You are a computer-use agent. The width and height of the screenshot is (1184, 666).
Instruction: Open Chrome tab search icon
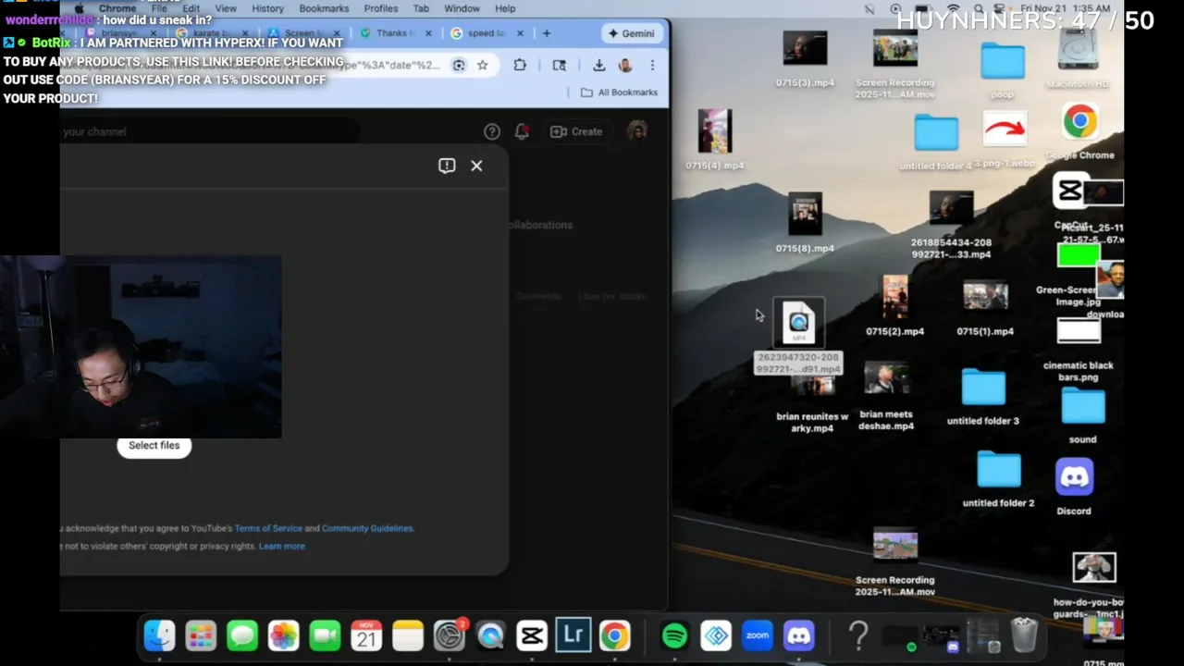point(560,65)
